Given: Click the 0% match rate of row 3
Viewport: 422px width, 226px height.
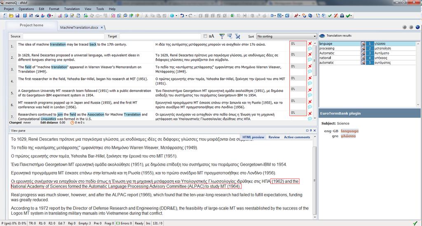Looking at the screenshot, I should click(x=298, y=66).
